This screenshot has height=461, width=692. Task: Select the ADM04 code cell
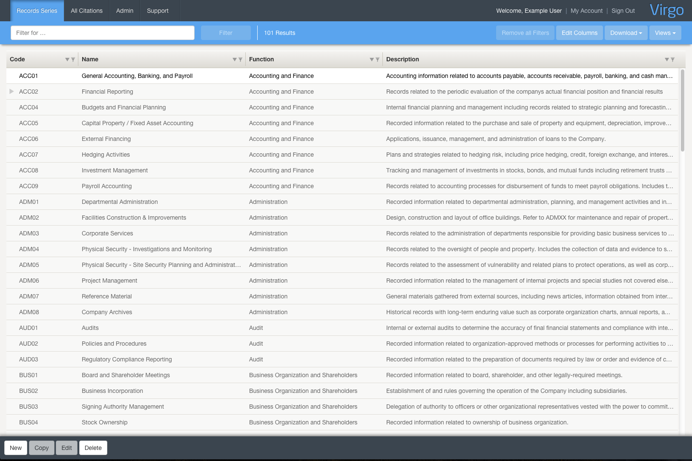[x=29, y=249]
